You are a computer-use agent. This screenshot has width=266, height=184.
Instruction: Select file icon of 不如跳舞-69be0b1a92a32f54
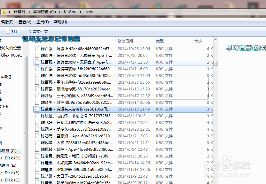pyautogui.click(x=37, y=169)
